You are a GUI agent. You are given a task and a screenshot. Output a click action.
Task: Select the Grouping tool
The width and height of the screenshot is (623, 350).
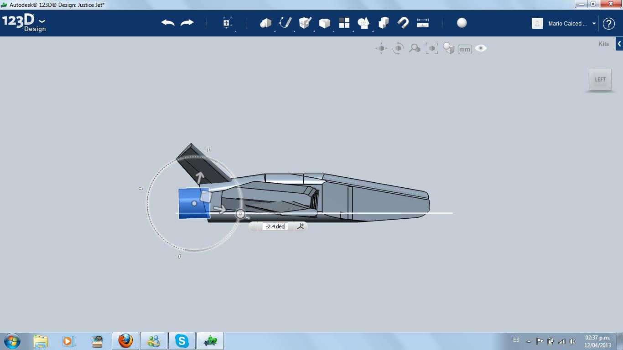coord(384,23)
